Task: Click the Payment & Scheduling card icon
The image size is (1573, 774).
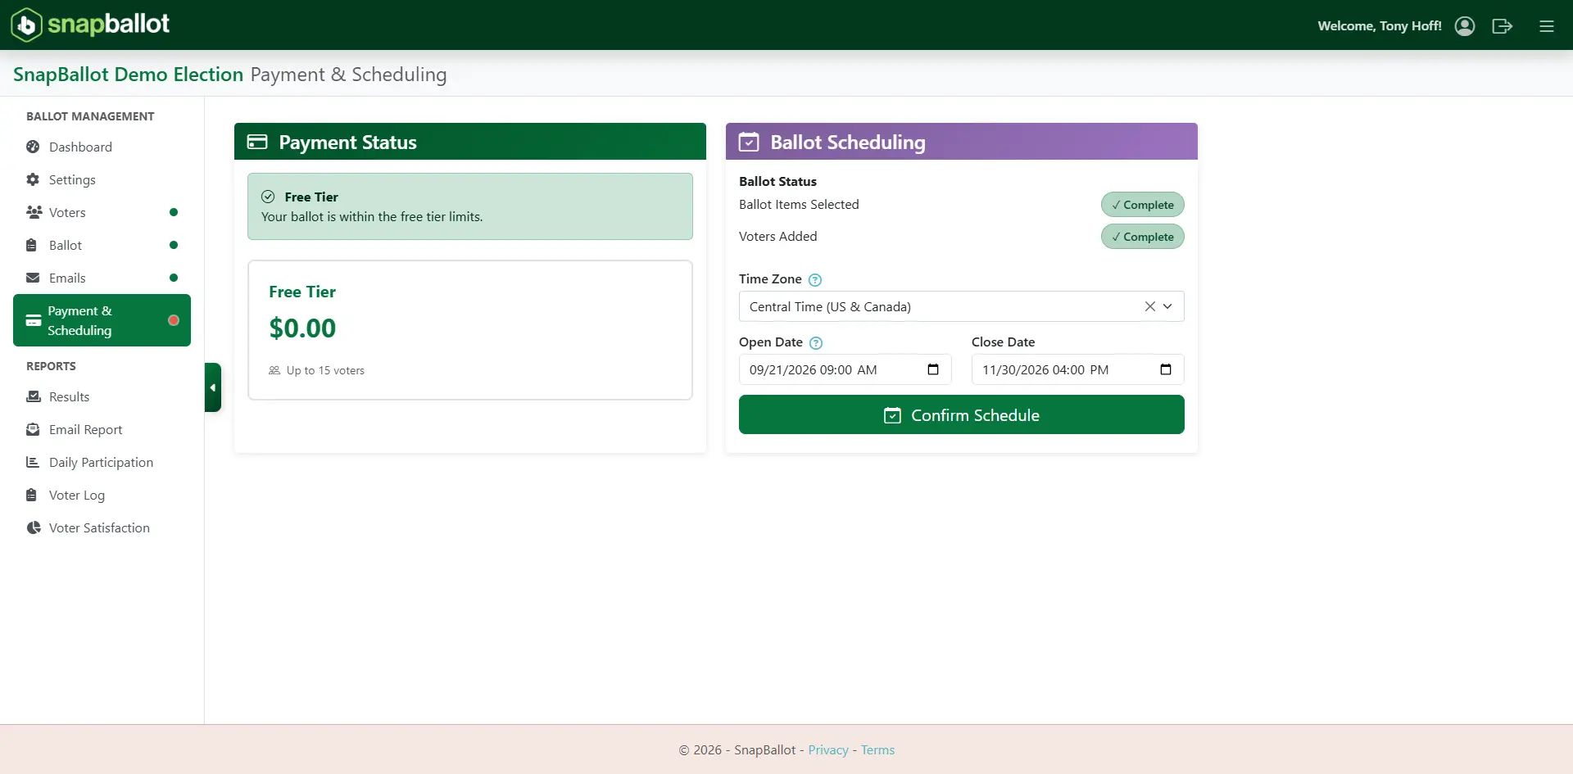Action: coord(34,320)
